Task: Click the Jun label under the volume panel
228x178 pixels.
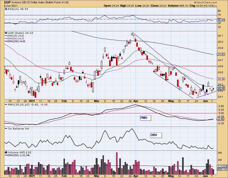Action: pos(205,176)
